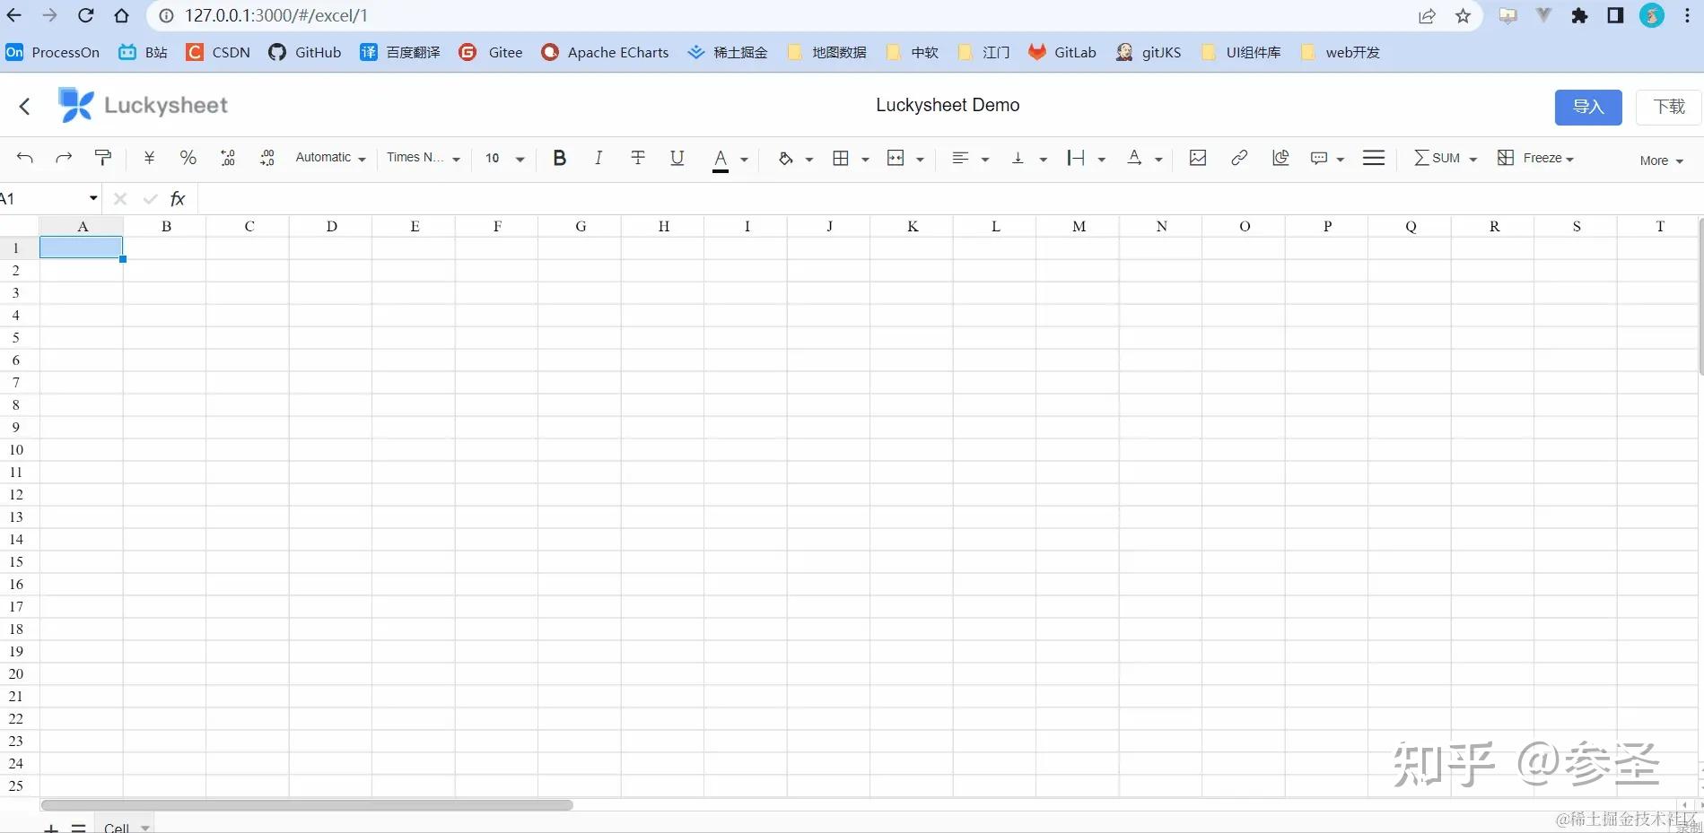The height and width of the screenshot is (833, 1704).
Task: Toggle strikethrough formatting
Action: (638, 158)
